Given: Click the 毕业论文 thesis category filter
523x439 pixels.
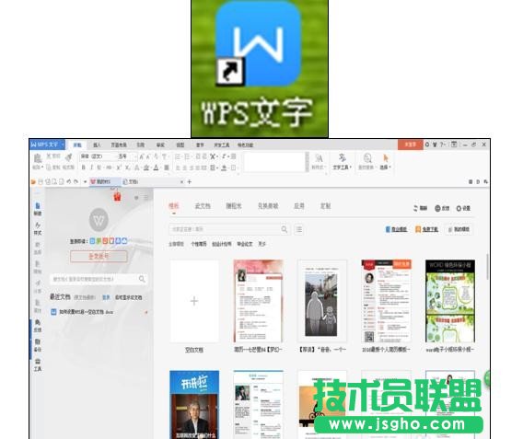Looking at the screenshot, I should click(245, 244).
